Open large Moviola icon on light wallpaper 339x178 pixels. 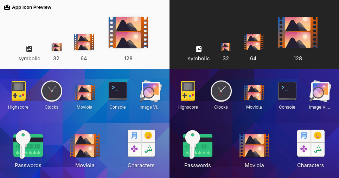[85, 145]
